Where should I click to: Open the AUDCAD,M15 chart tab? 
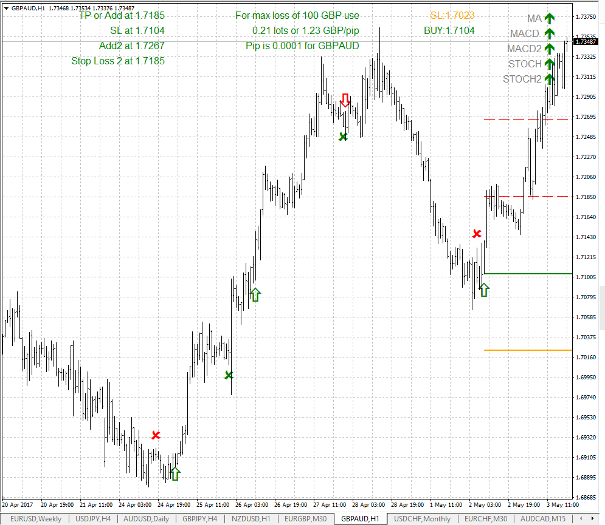point(542,519)
